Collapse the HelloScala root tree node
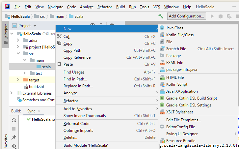This screenshot has height=149, width=239. 12,34
